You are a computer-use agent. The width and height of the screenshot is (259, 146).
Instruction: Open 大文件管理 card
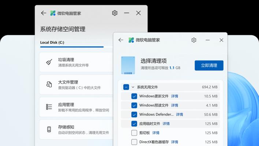coord(76,85)
